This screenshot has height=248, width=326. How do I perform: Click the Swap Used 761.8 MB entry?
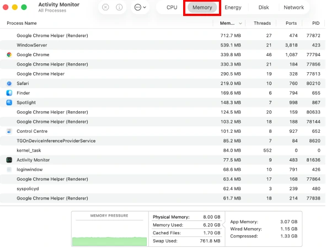pyautogui.click(x=186, y=241)
